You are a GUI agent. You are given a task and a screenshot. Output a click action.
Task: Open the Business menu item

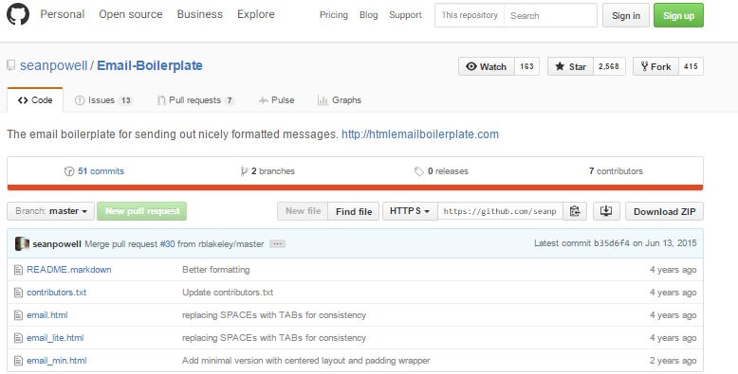[199, 14]
